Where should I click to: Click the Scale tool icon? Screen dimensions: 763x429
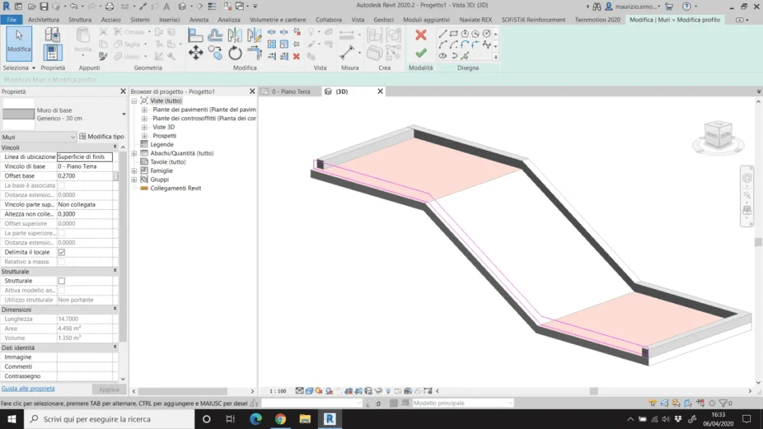[x=284, y=44]
